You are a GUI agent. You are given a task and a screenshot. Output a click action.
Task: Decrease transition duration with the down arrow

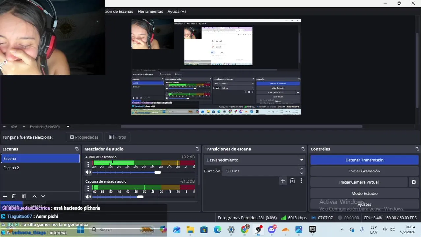(301, 173)
